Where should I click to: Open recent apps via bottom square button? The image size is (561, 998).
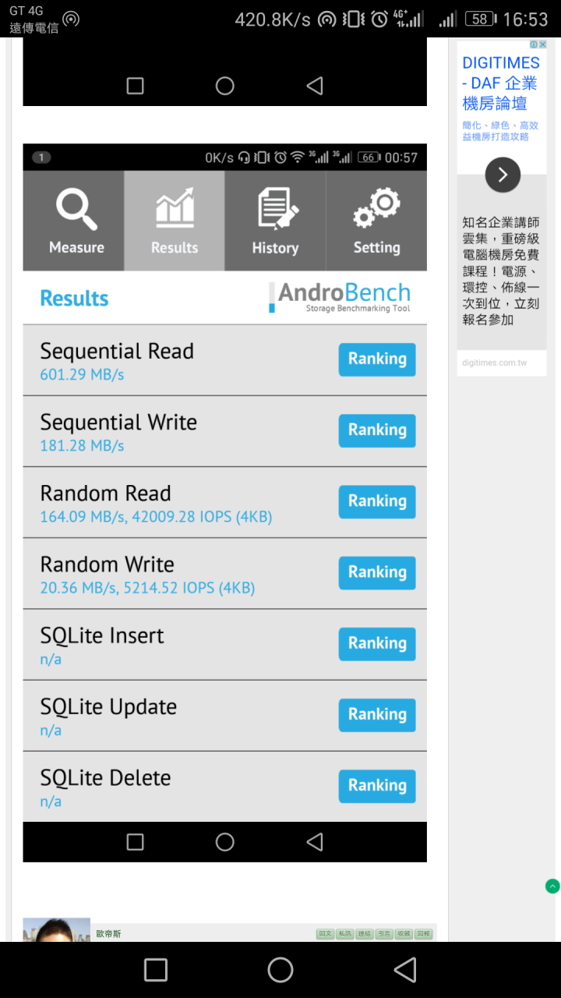(156, 970)
